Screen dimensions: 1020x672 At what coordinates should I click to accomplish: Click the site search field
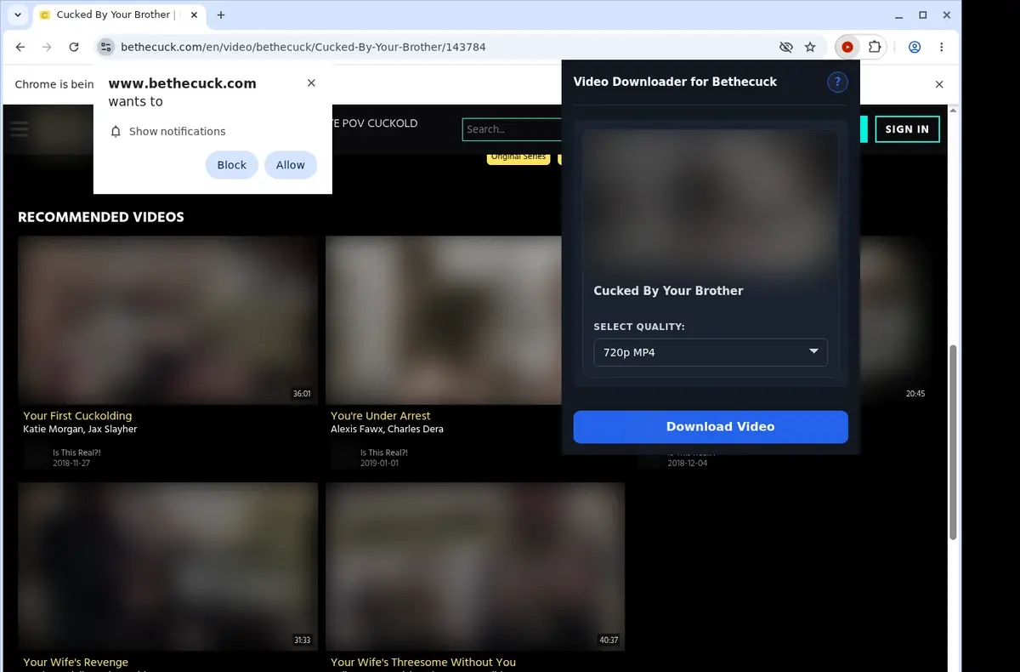(x=512, y=129)
